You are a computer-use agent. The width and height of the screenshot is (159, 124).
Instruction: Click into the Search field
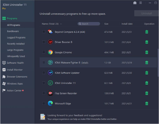89,24
